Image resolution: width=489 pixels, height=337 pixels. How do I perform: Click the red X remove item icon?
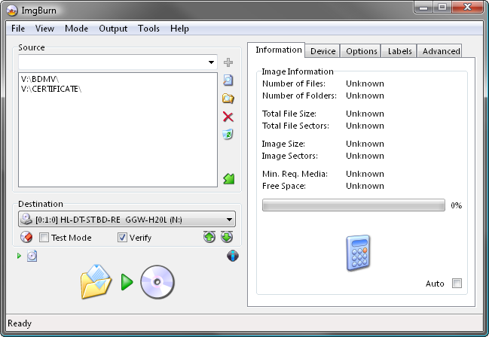click(x=228, y=117)
